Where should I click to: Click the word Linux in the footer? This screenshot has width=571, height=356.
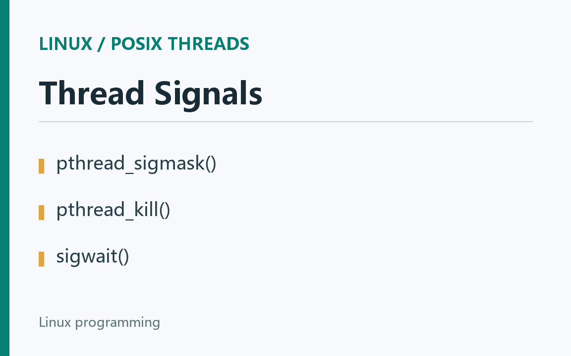[55, 322]
